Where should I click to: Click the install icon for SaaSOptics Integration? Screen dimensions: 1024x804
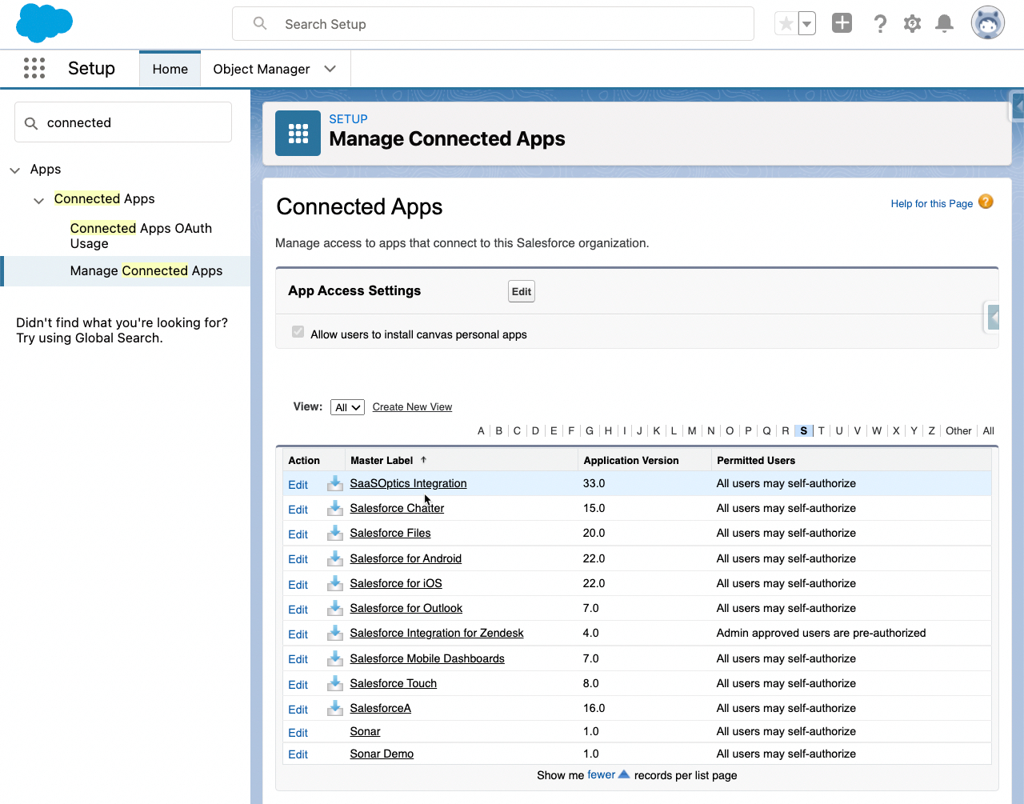coord(335,483)
